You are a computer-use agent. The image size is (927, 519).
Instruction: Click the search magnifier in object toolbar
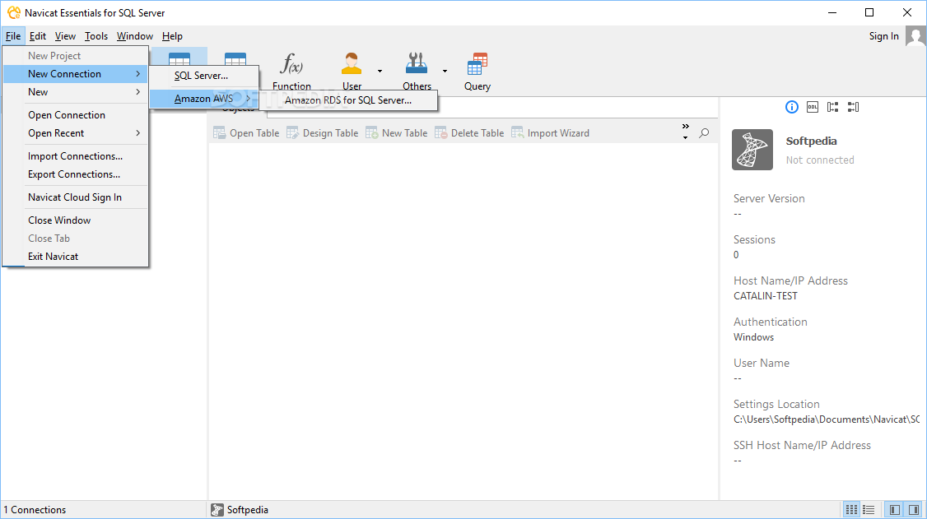(x=704, y=133)
